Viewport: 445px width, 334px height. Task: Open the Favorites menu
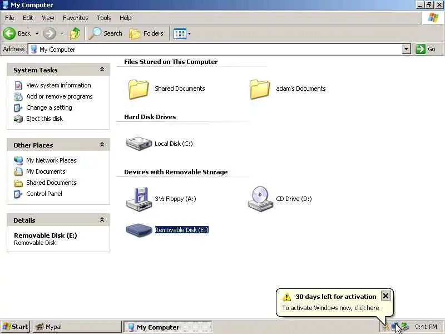[76, 18]
